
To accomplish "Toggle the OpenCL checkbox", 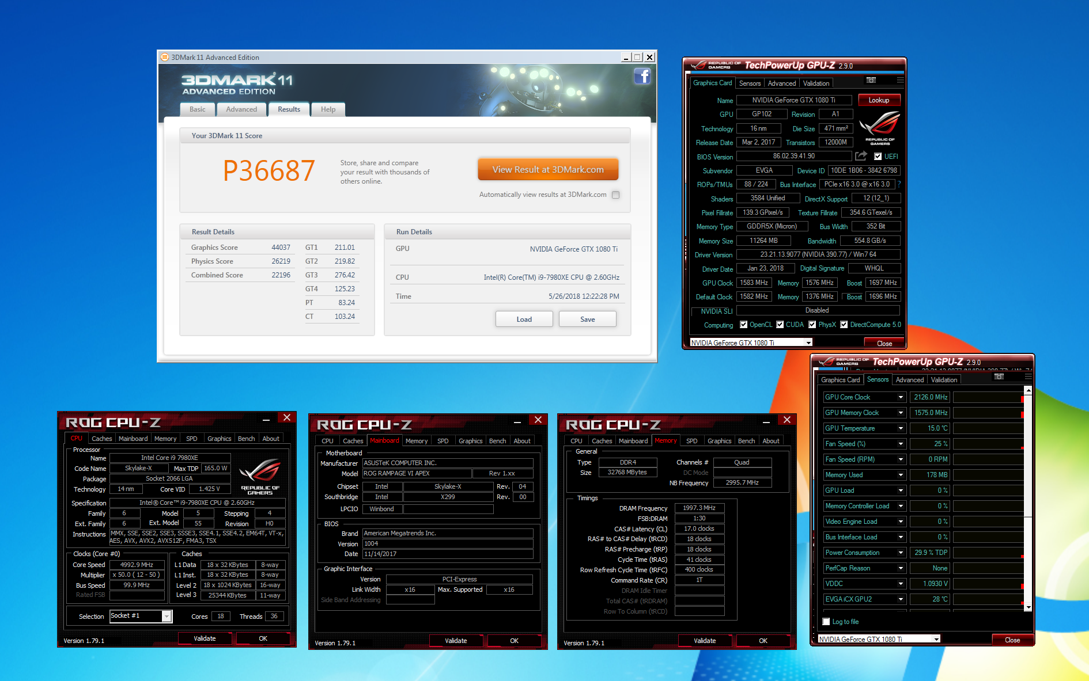I will 743,325.
